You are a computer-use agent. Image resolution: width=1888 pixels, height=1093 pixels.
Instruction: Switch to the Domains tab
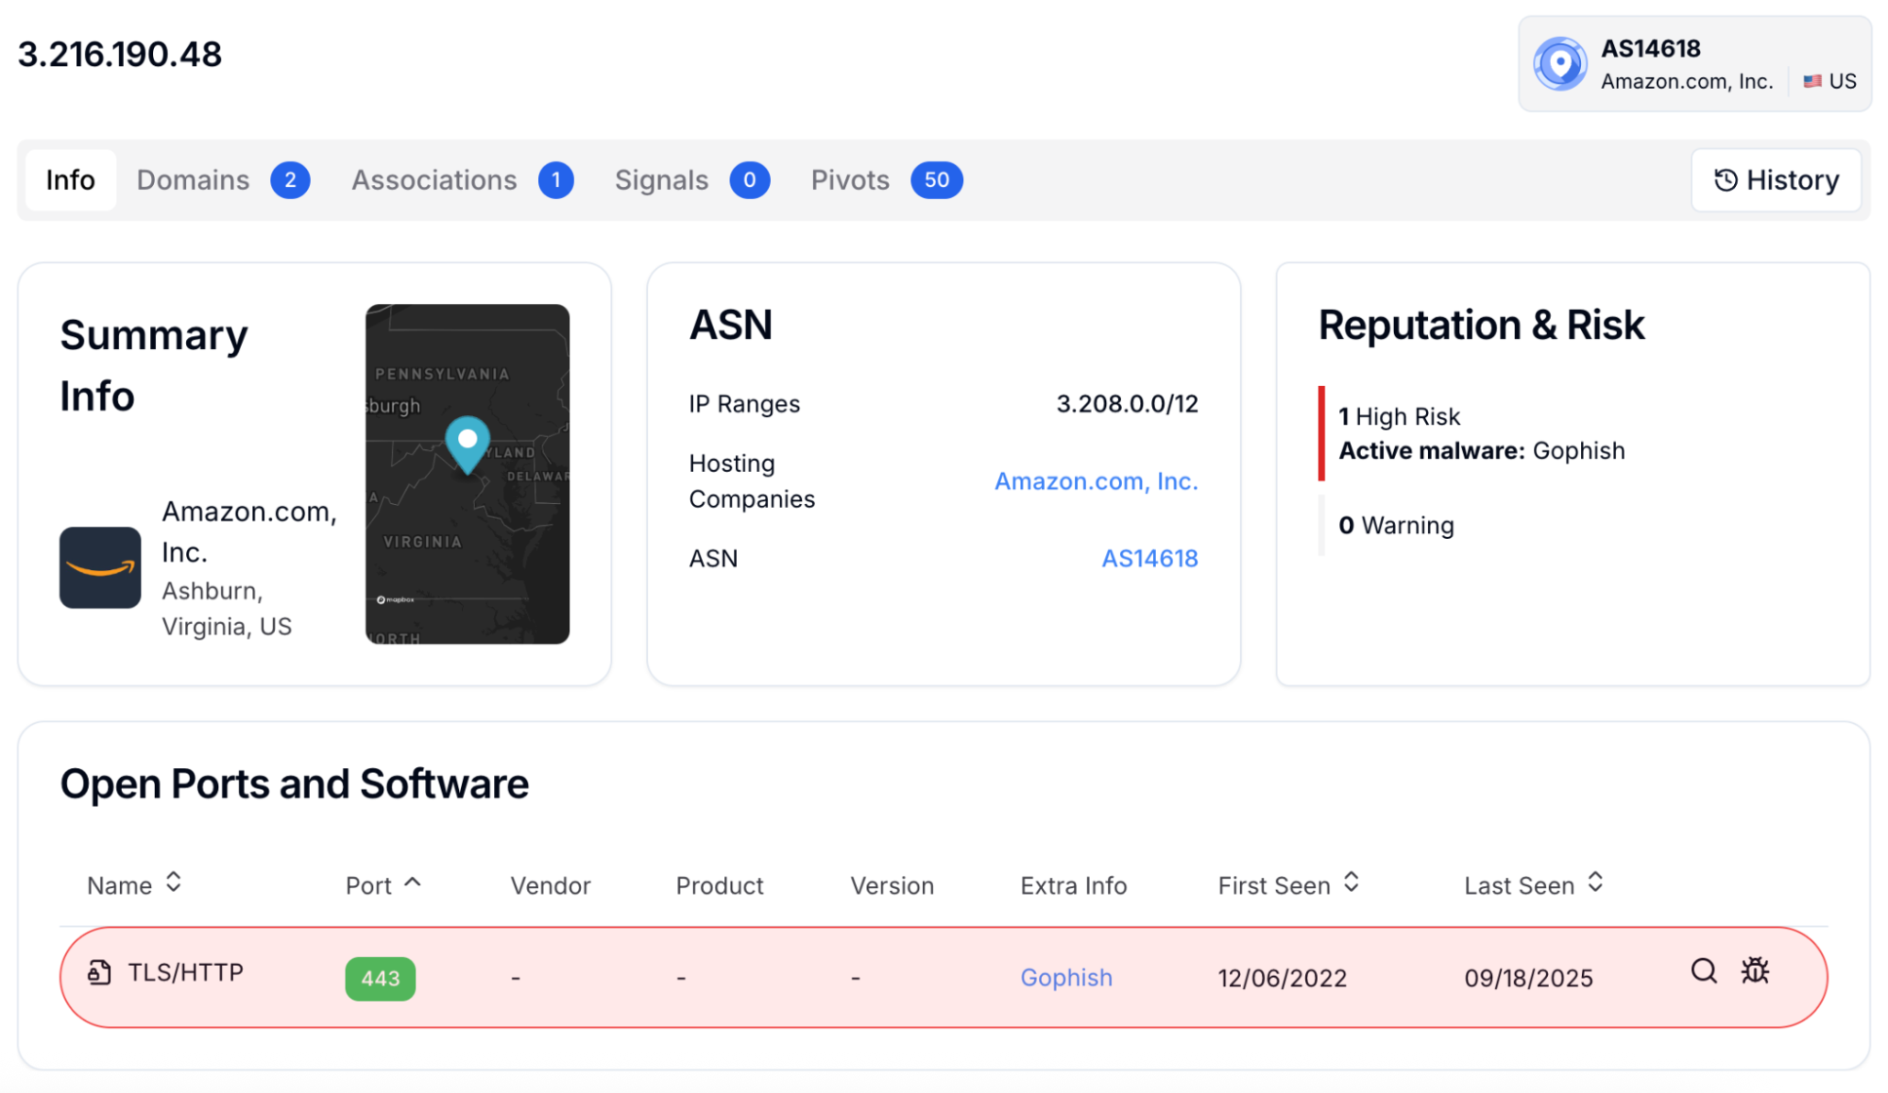pyautogui.click(x=223, y=180)
